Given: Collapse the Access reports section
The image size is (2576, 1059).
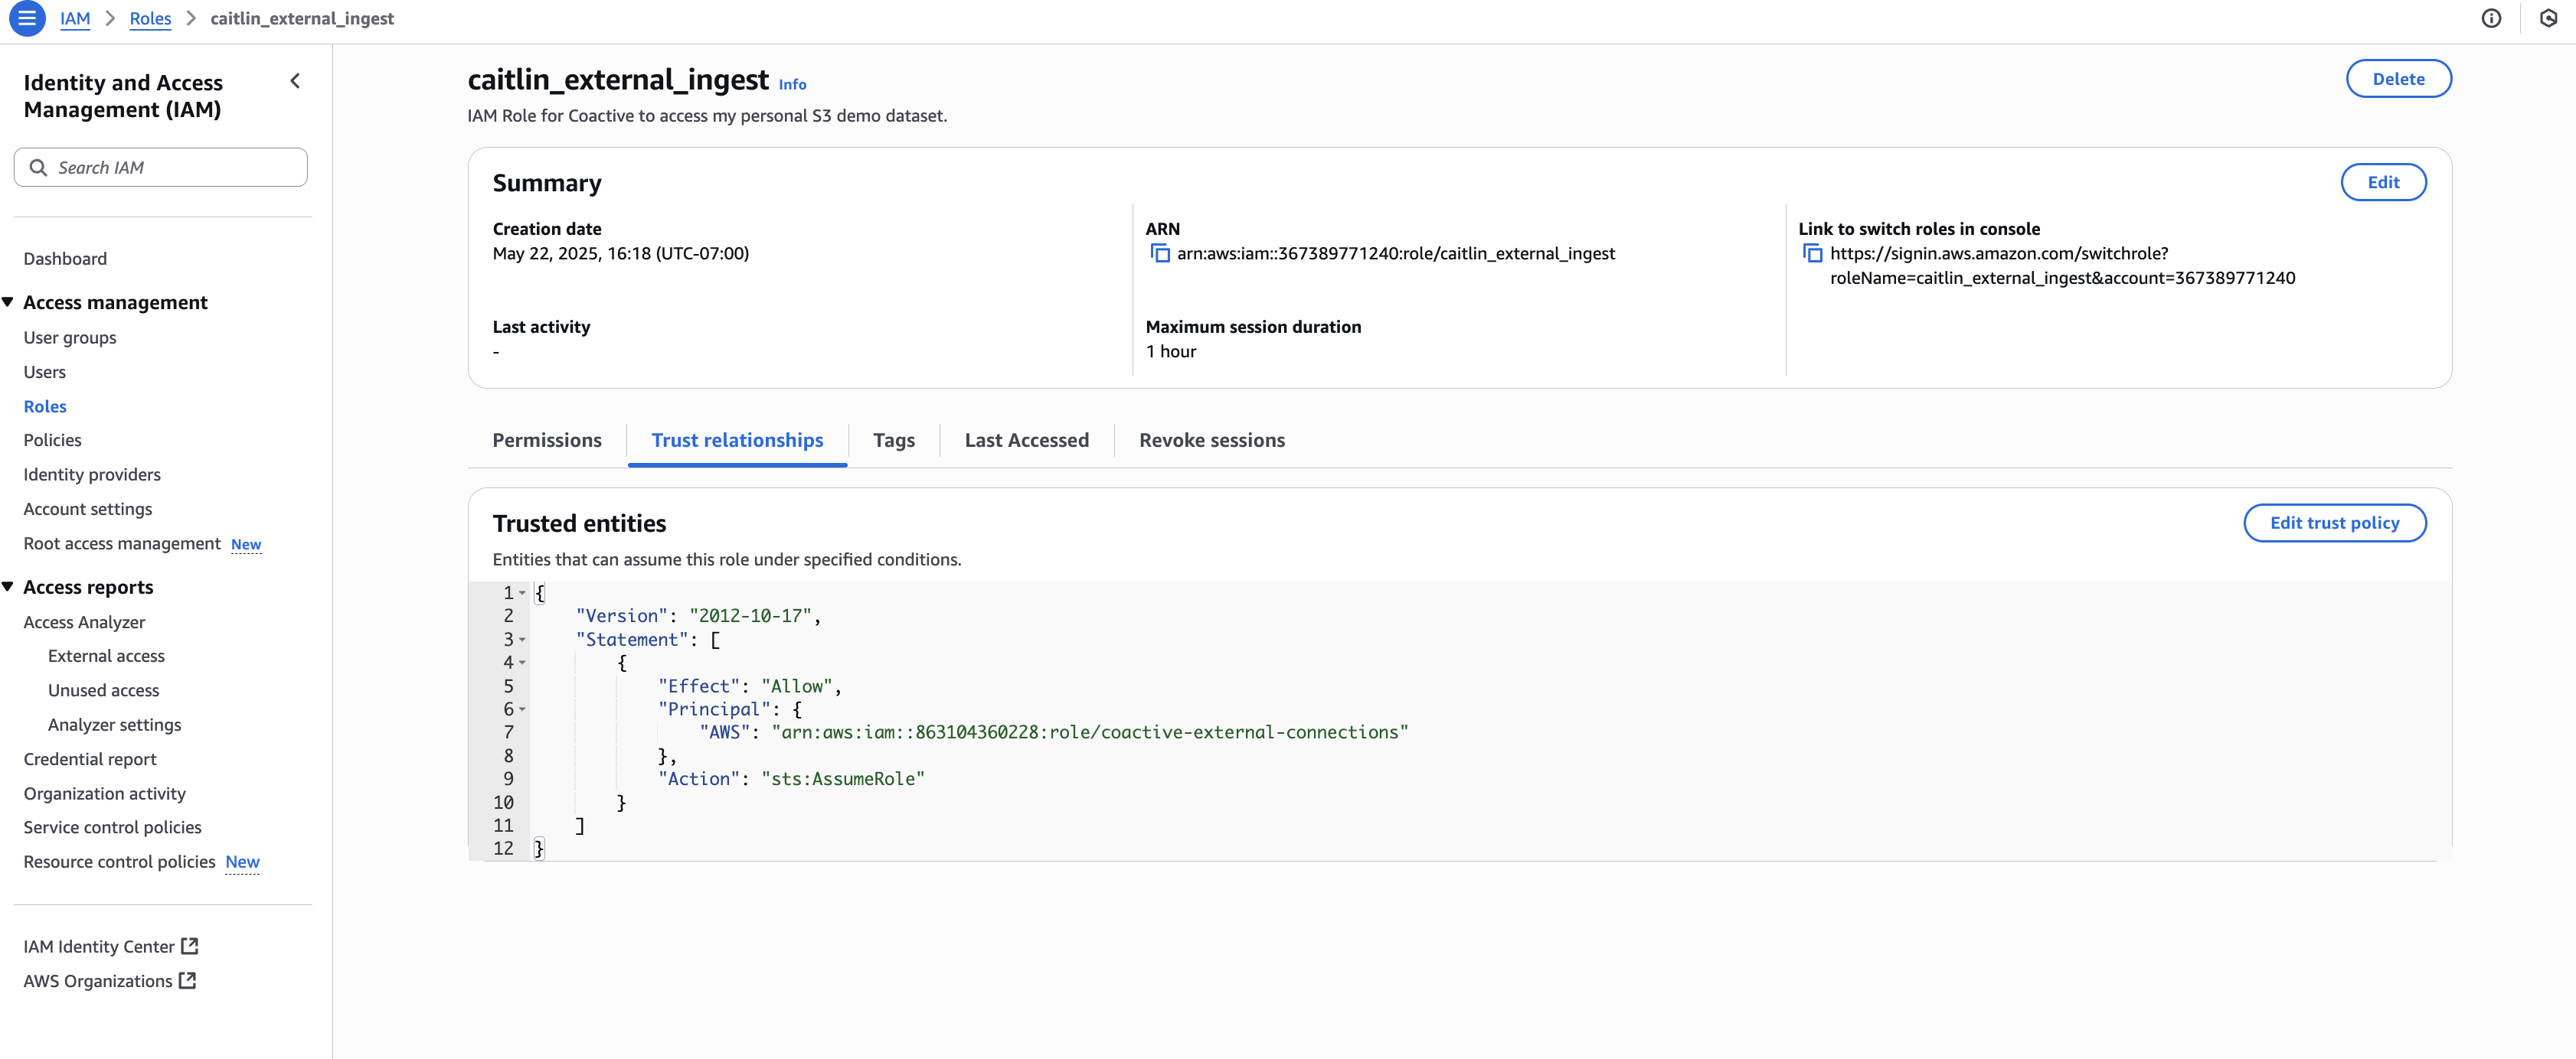Looking at the screenshot, I should click(x=8, y=586).
